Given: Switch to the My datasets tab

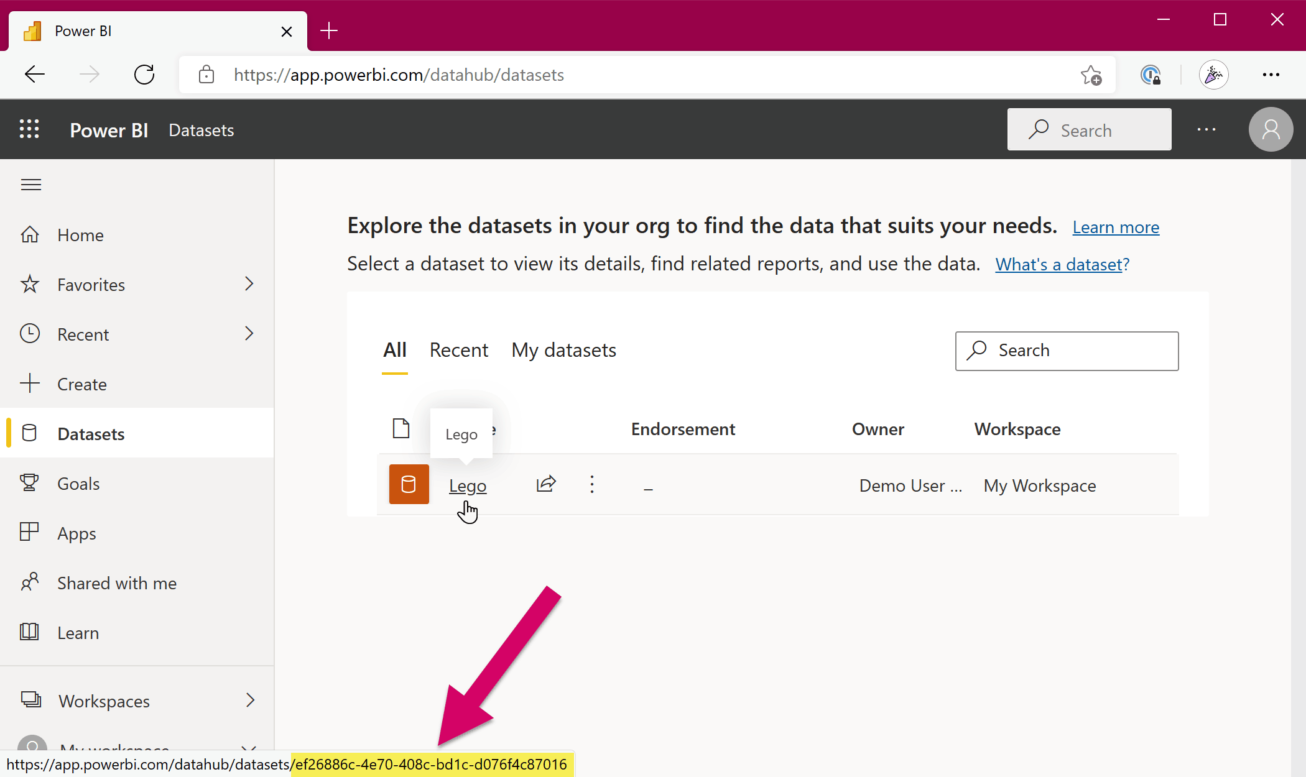Looking at the screenshot, I should click(x=563, y=350).
